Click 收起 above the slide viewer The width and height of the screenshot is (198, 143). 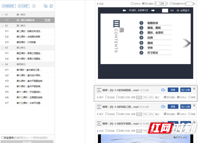pos(100,4)
